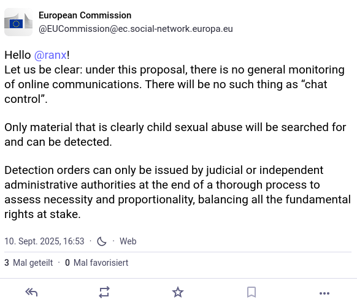This screenshot has height=305, width=357.
Task: Open the post timestamp 10. Sept. 2025, 16:53
Action: [x=44, y=241]
